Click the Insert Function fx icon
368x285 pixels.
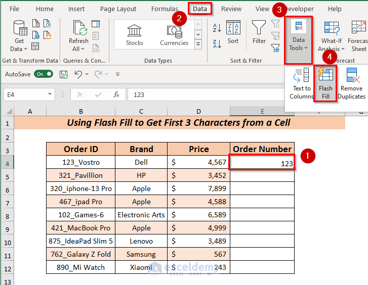coord(116,94)
